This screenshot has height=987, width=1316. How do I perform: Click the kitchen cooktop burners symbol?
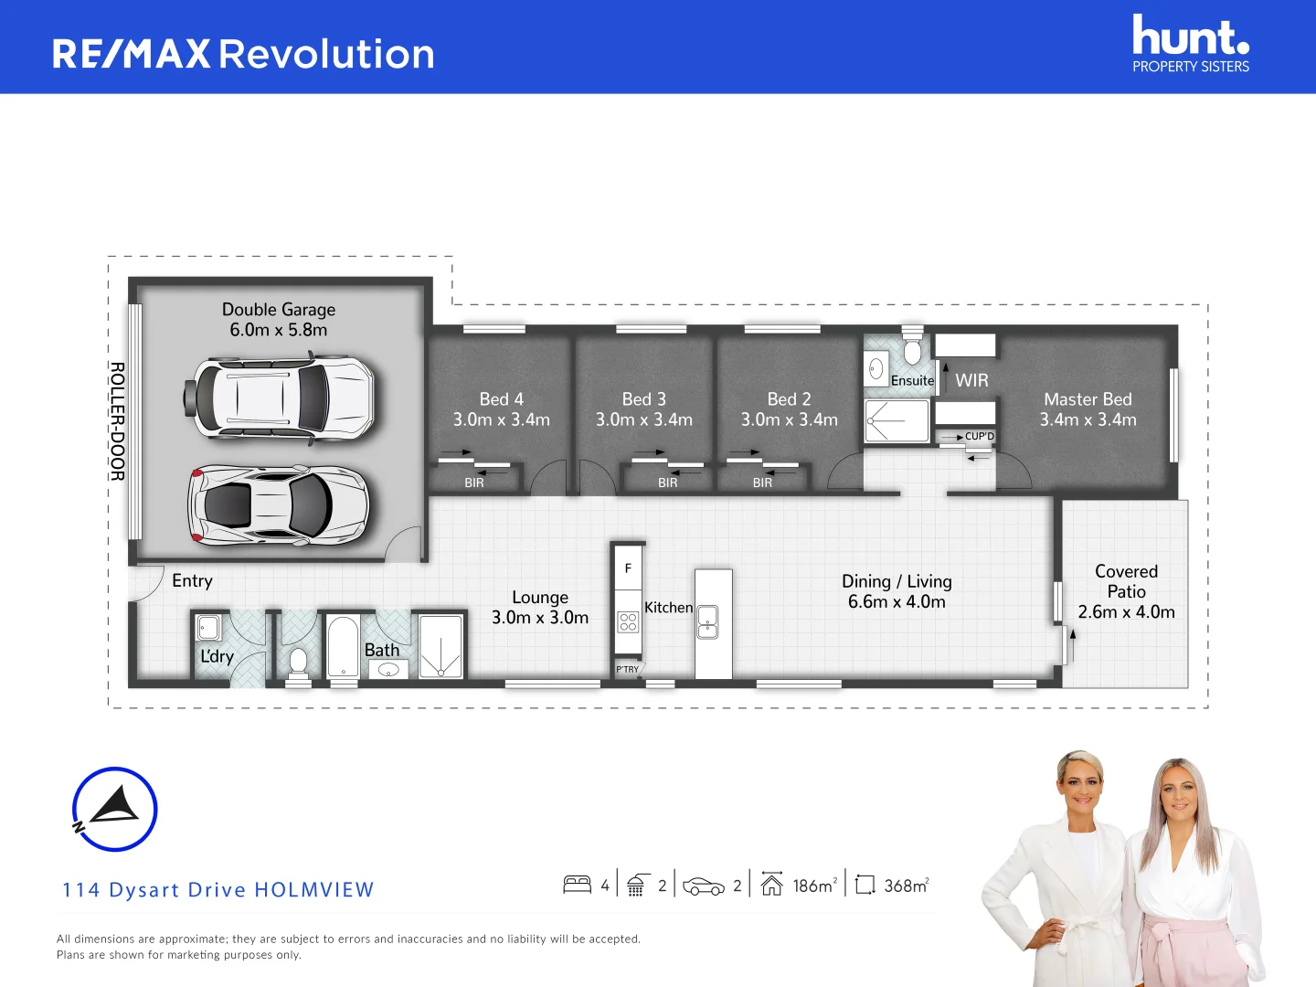click(628, 622)
